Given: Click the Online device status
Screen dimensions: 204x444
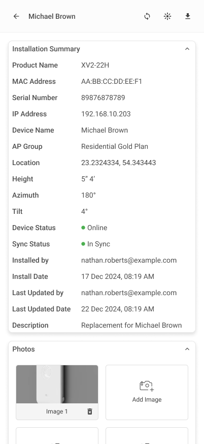Looking at the screenshot, I should [94, 228].
